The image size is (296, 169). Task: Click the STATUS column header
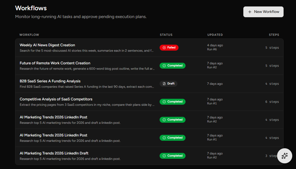(166, 35)
